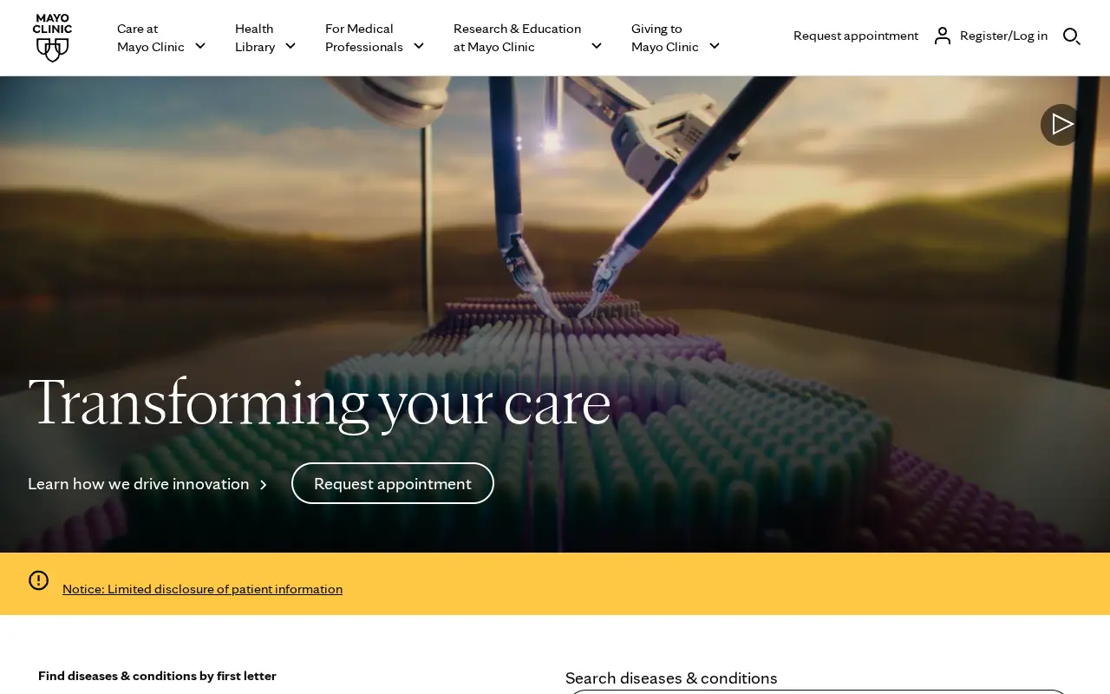Click Request appointment in the header
The image size is (1110, 694).
856,36
